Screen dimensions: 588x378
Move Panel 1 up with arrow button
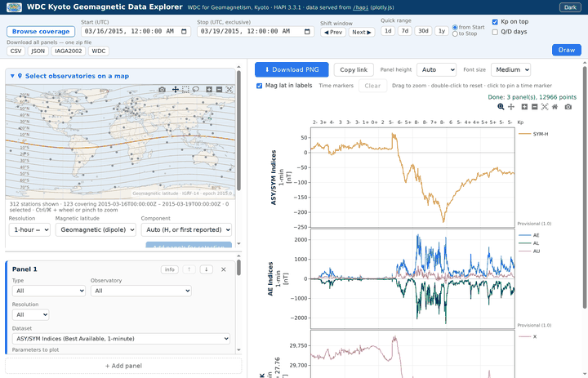tap(189, 269)
